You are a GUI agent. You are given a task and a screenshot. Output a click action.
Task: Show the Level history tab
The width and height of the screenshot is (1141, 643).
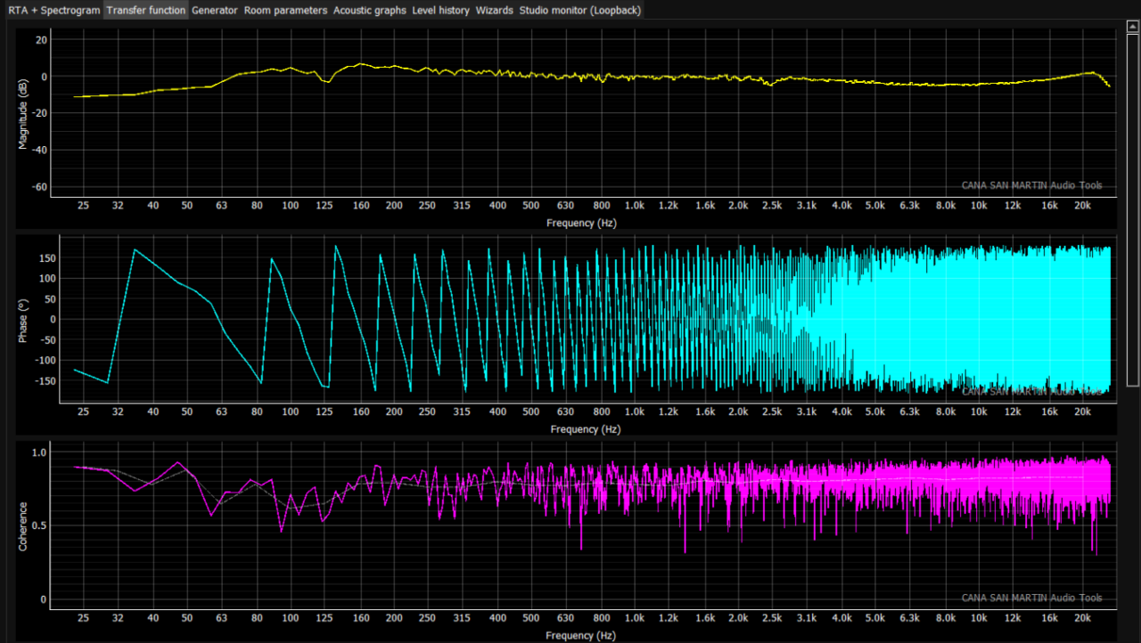(x=440, y=10)
